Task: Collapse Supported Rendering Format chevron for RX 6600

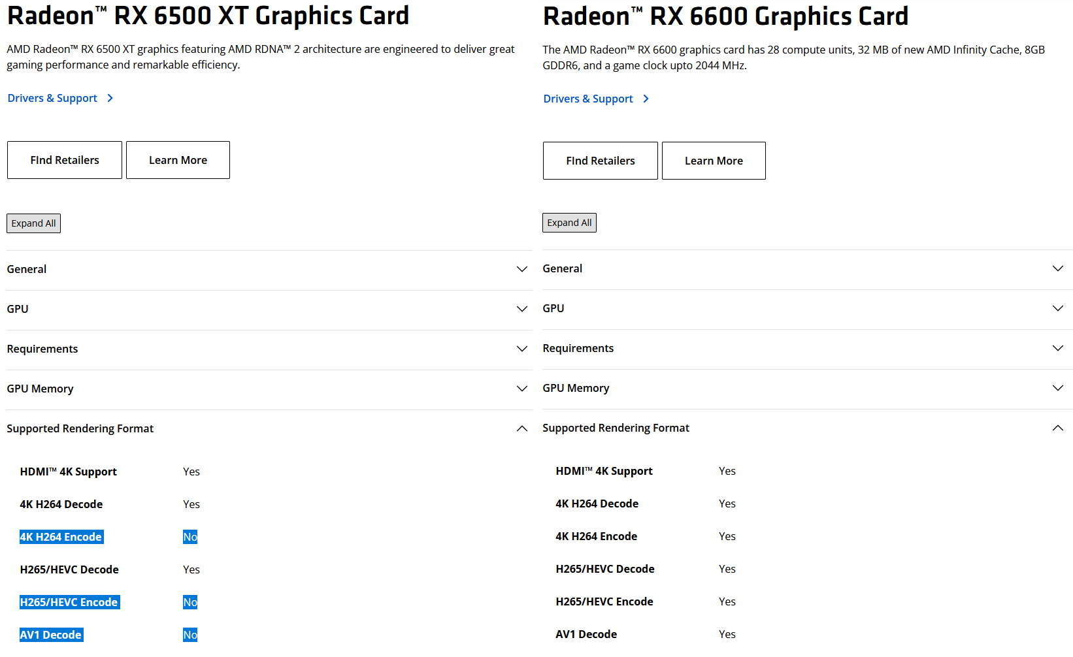Action: click(1058, 428)
